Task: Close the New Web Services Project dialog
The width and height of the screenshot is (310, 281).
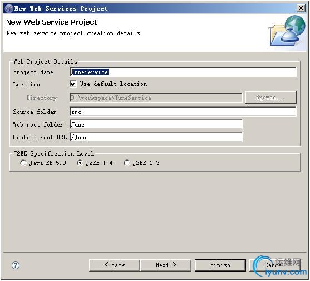Action: [301, 8]
